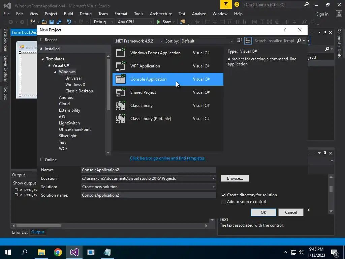Image resolution: width=345 pixels, height=259 pixels.
Task: Click the Save All toolbar icon
Action: [59, 22]
